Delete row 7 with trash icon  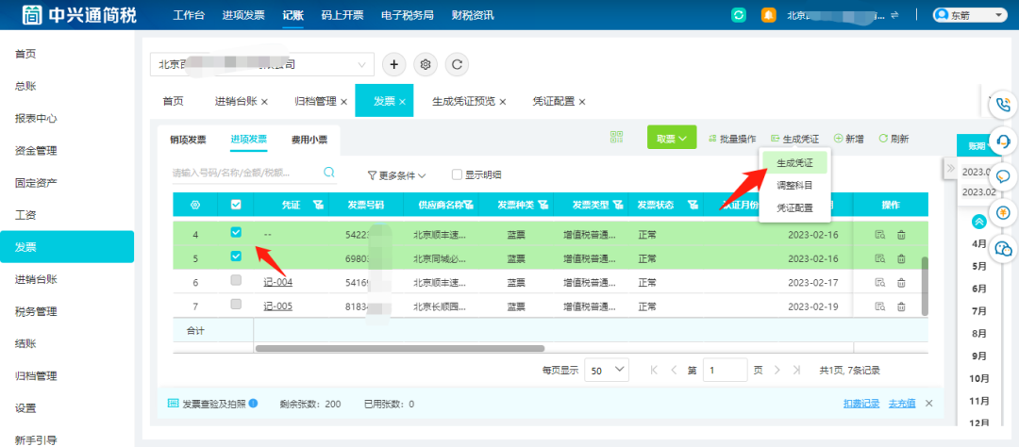(x=901, y=306)
